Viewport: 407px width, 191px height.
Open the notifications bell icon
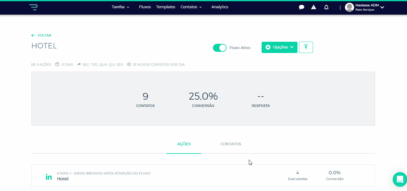326,7
